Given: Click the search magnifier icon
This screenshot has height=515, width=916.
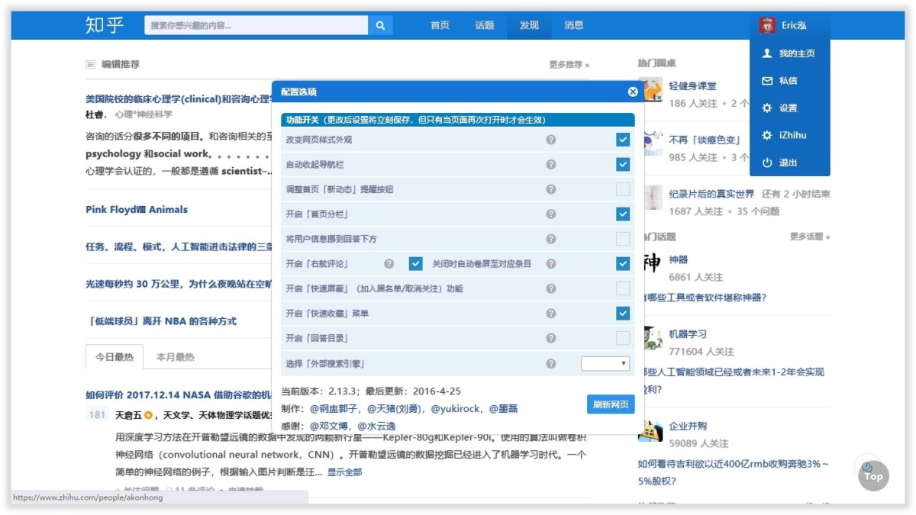Looking at the screenshot, I should coord(380,24).
